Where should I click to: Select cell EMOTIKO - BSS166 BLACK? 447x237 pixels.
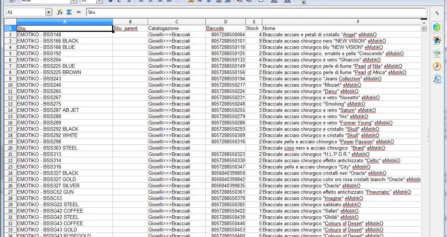(65, 41)
